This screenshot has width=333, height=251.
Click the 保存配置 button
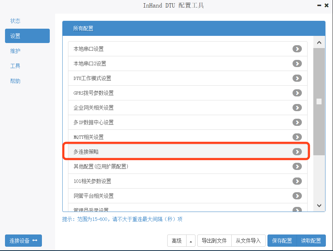(x=282, y=241)
